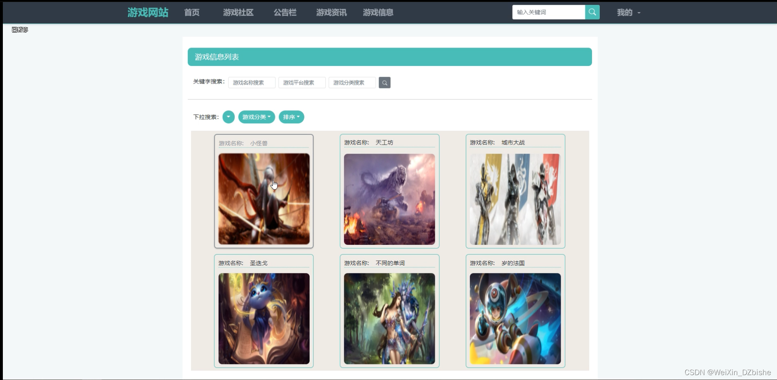Open the 游戏社区 navigation item
Screen dimensions: 777x380
238,13
